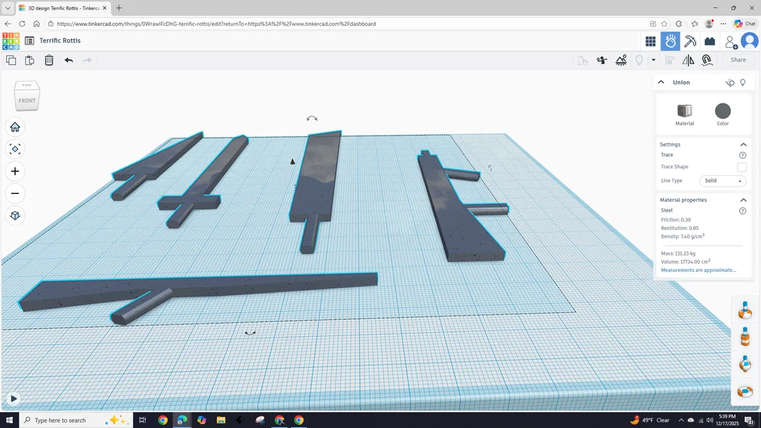Open the 3D designs grid menu

point(650,42)
